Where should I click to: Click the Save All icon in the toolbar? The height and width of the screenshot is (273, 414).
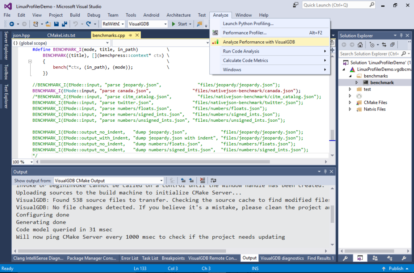(65, 24)
